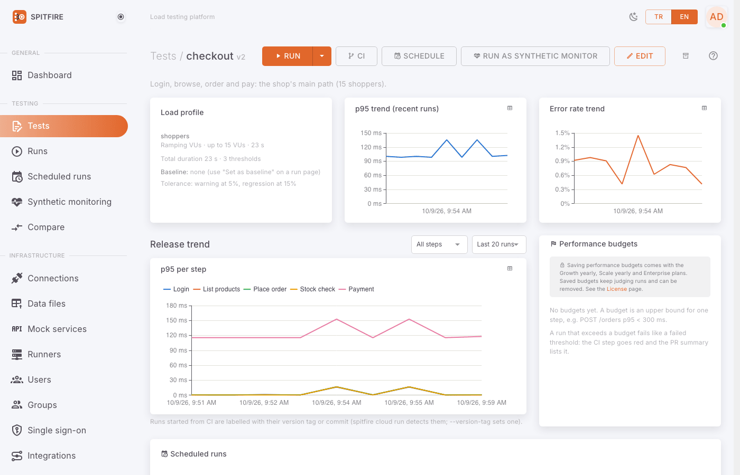Switch language to TR
Viewport: 740px width, 475px height.
pyautogui.click(x=659, y=17)
